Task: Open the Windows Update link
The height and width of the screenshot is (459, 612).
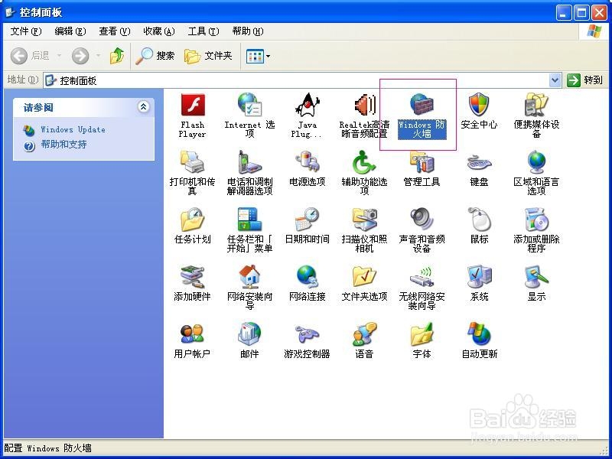Action: coord(73,129)
